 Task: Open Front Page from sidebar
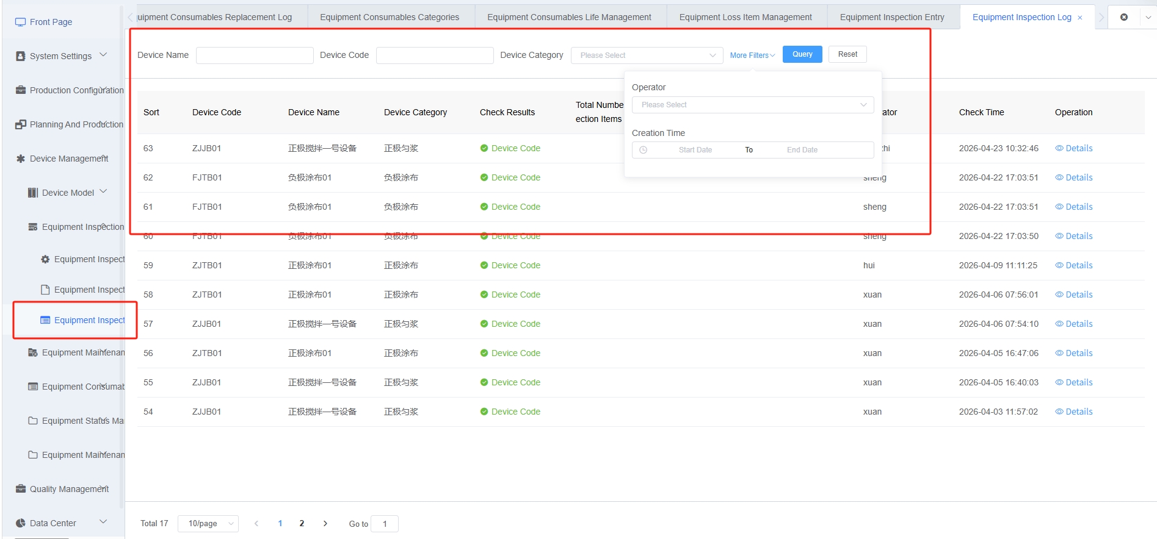(x=51, y=22)
